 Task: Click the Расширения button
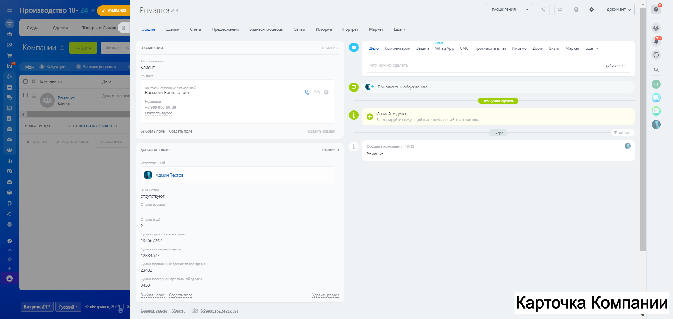coord(504,10)
